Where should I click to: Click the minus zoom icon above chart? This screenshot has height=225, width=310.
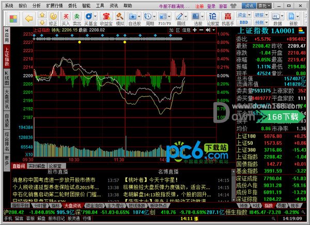[201, 30]
